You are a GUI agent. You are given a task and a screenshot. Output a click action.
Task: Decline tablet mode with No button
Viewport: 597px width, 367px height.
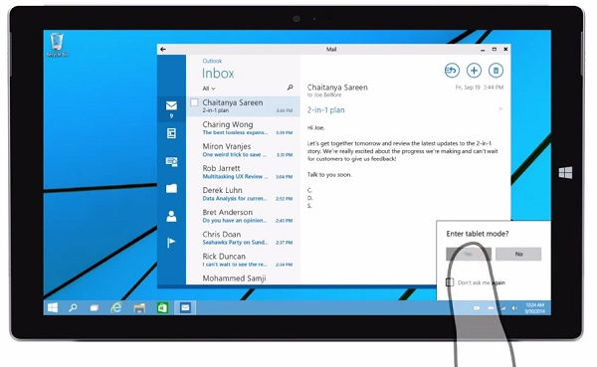click(x=518, y=254)
